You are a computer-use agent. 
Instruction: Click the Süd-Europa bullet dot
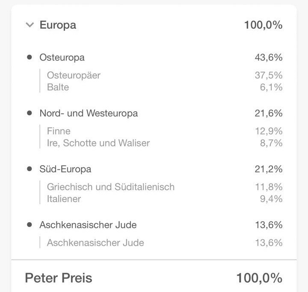pos(29,169)
